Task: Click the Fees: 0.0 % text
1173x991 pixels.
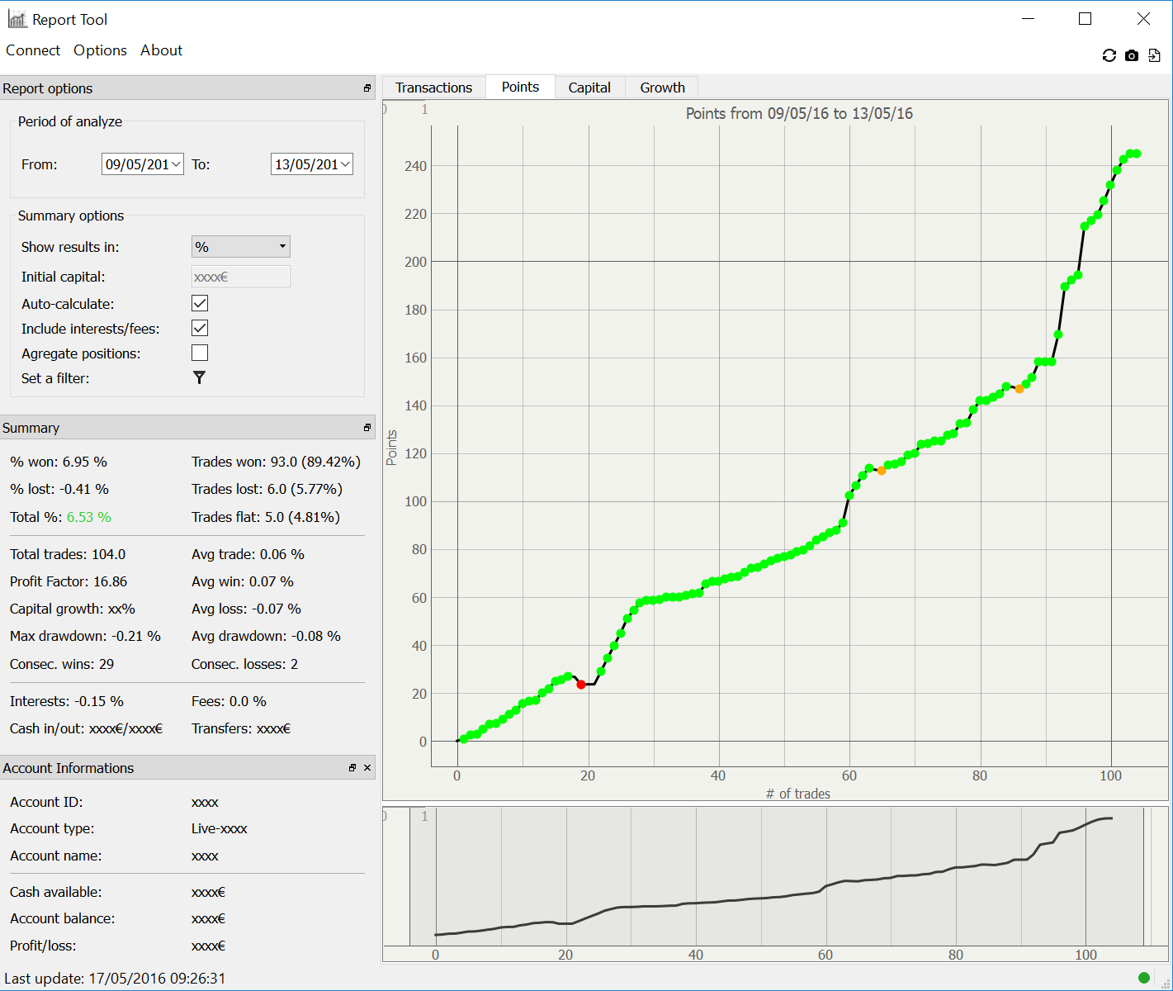Action: 229,701
